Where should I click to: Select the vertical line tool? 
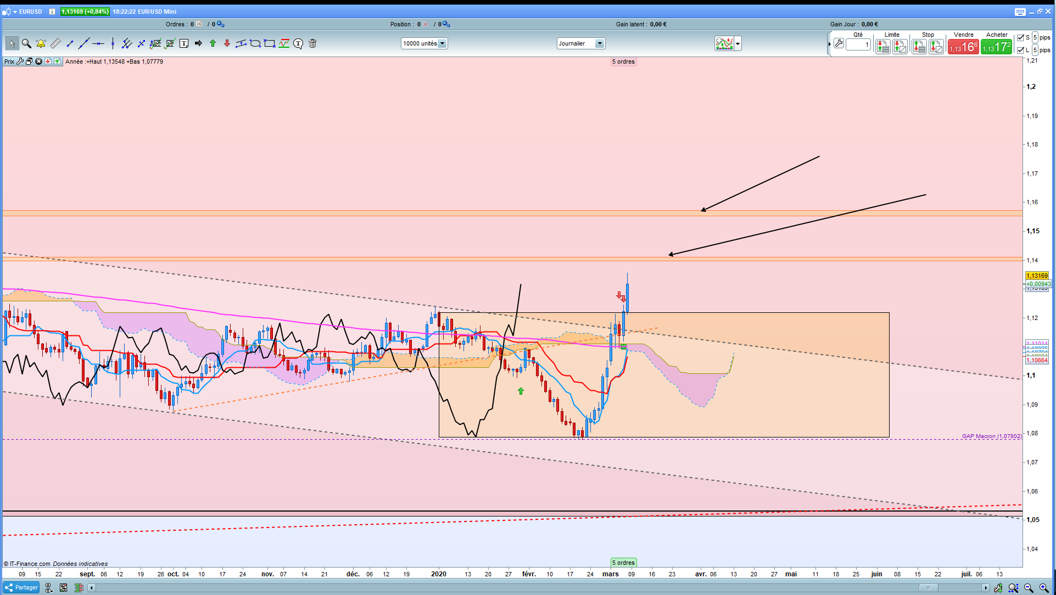pos(113,43)
